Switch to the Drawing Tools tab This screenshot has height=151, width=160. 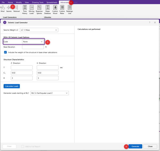click(x=38, y=2)
